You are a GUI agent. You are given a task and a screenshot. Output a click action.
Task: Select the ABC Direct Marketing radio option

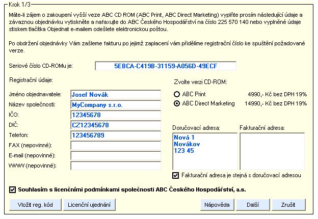click(177, 103)
